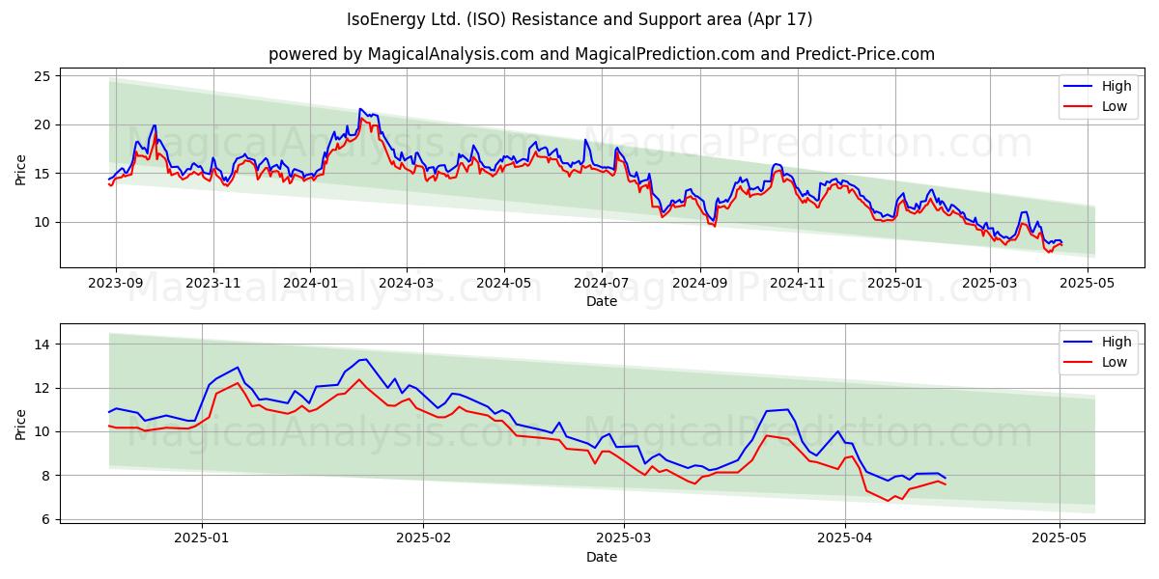Viewport: 1159px width, 579px height.
Task: Click the 'Price' axis title of bottom chart
Action: point(21,423)
